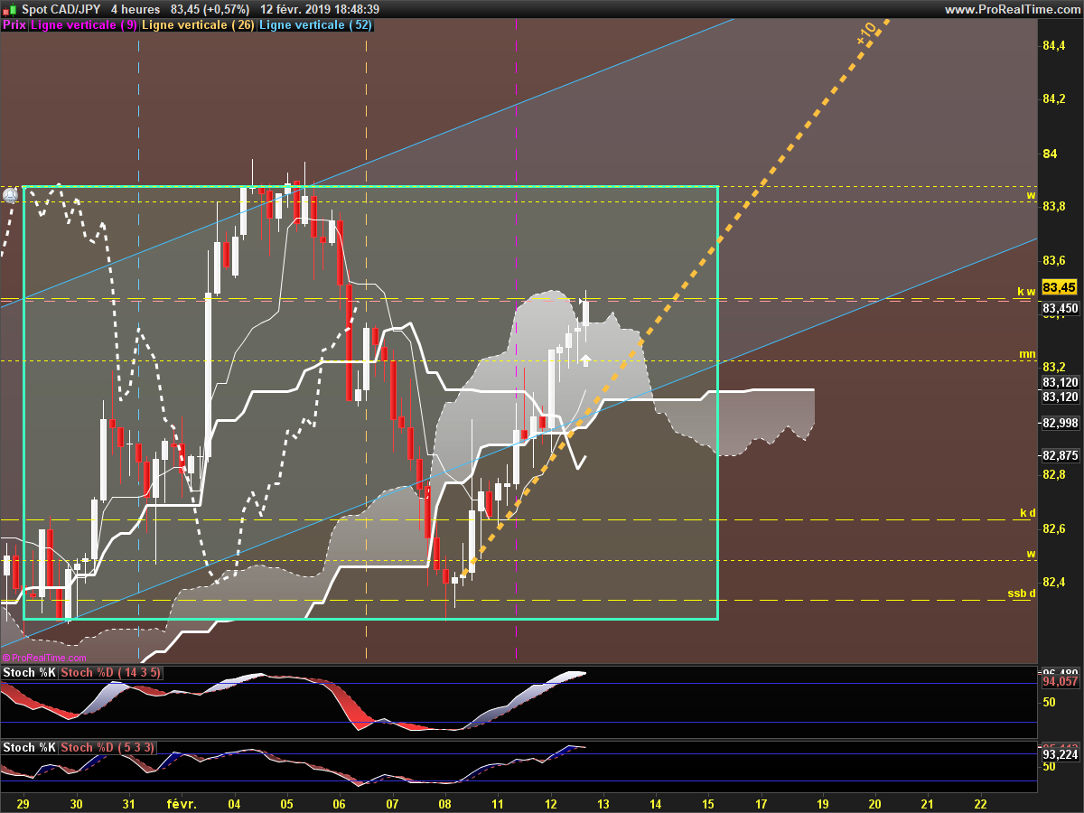The width and height of the screenshot is (1084, 813).
Task: Click the 83,2 price scale value
Action: pos(1054,368)
